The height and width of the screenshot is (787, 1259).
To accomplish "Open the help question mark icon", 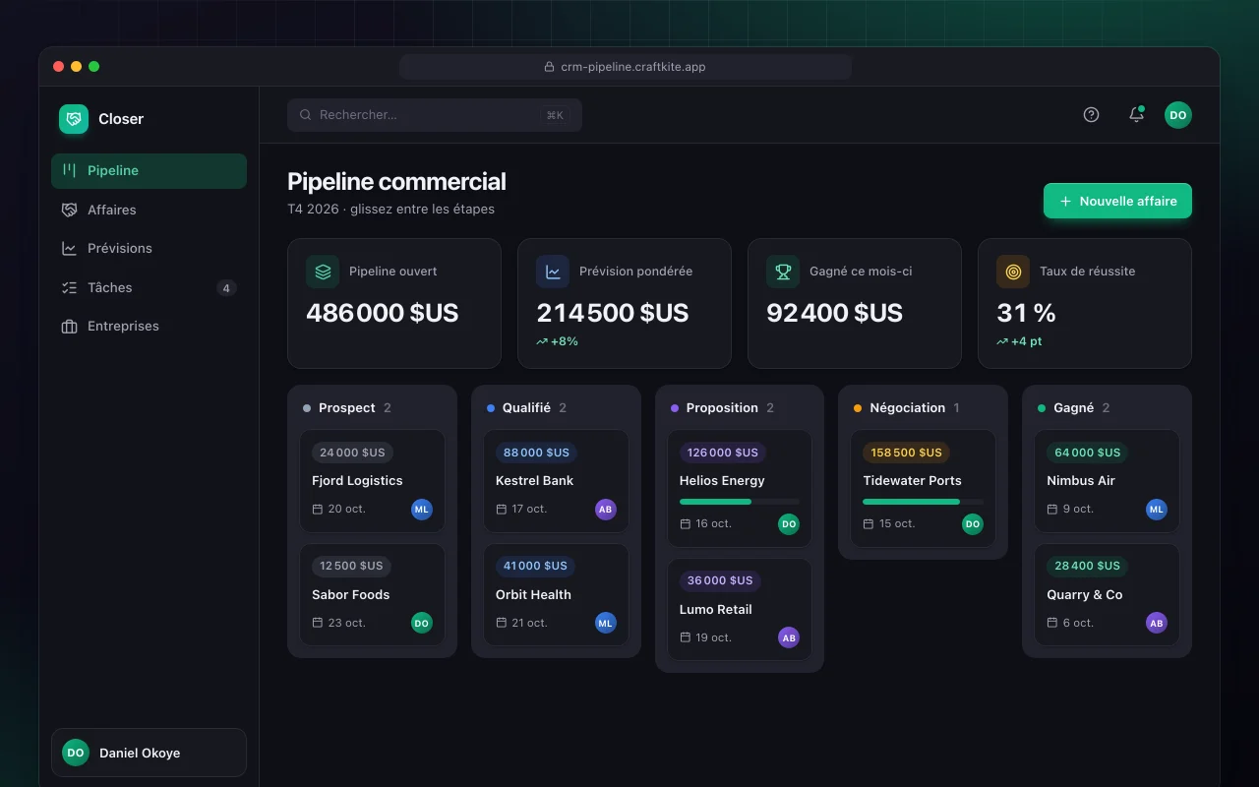I will tap(1091, 115).
